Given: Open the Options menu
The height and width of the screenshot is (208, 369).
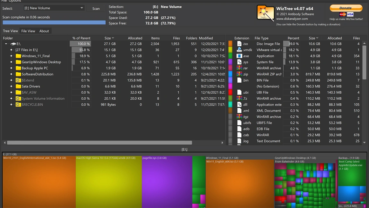Looking at the screenshot, I should (x=15, y=1).
